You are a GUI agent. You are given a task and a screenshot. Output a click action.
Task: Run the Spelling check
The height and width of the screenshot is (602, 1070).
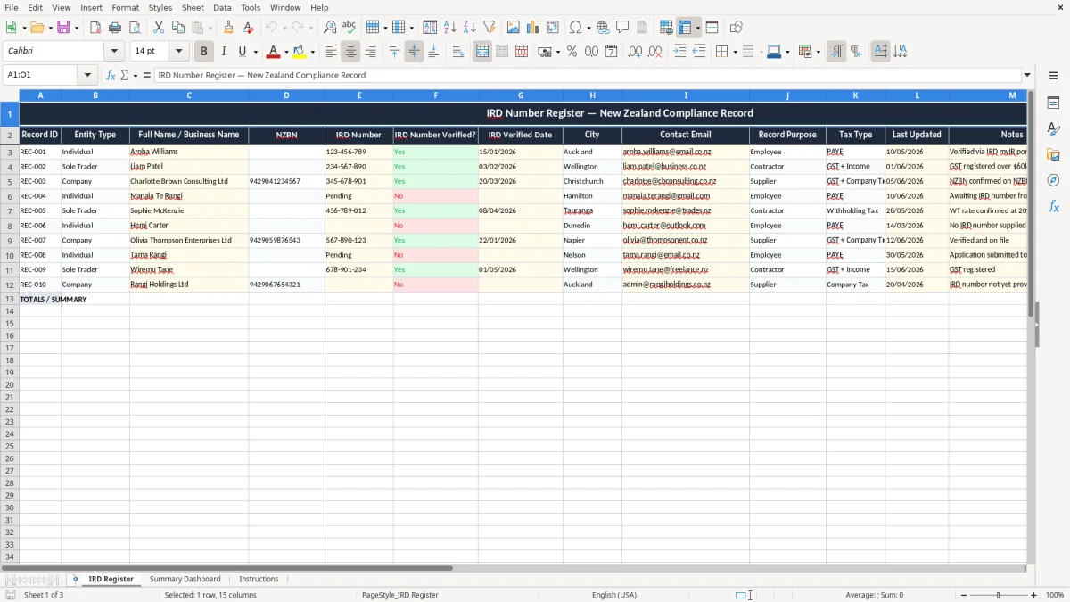[x=350, y=28]
